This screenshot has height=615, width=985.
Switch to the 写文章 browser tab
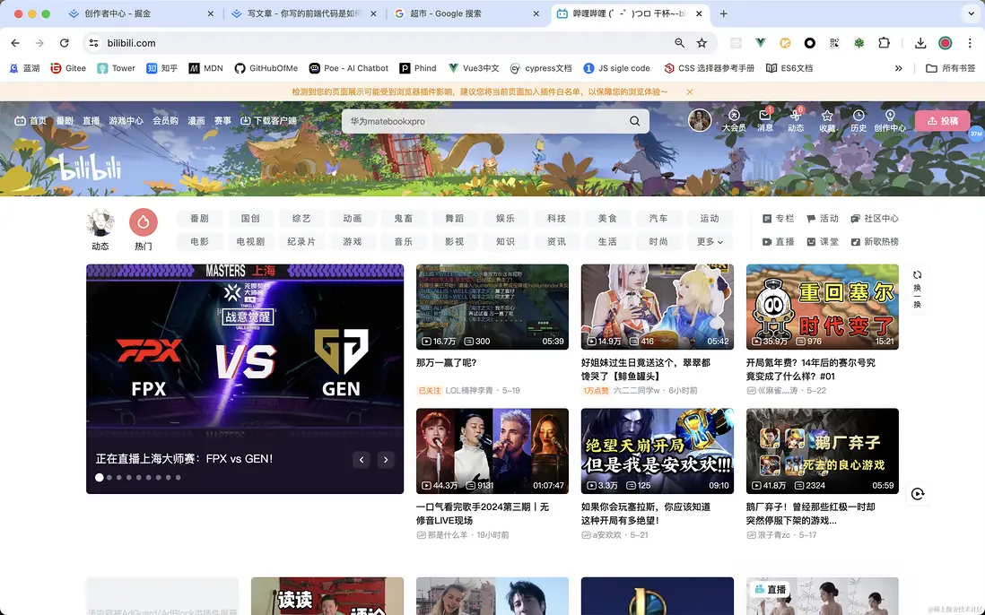click(303, 13)
